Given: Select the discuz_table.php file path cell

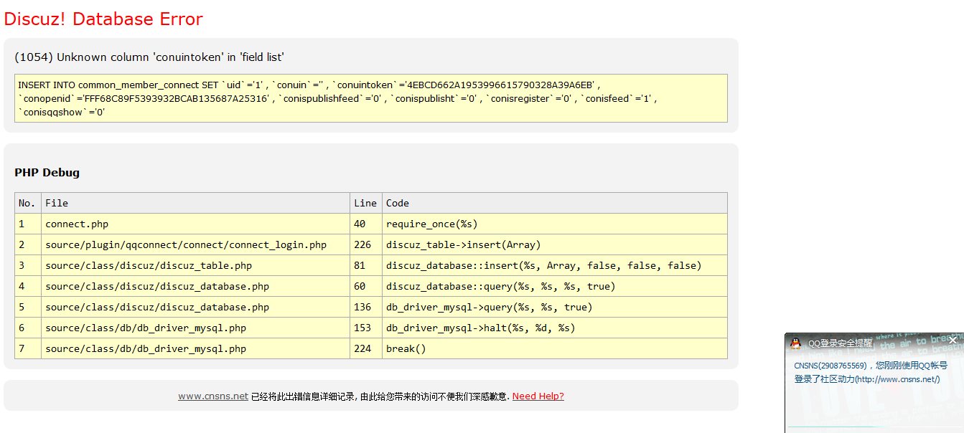Looking at the screenshot, I should tap(149, 265).
